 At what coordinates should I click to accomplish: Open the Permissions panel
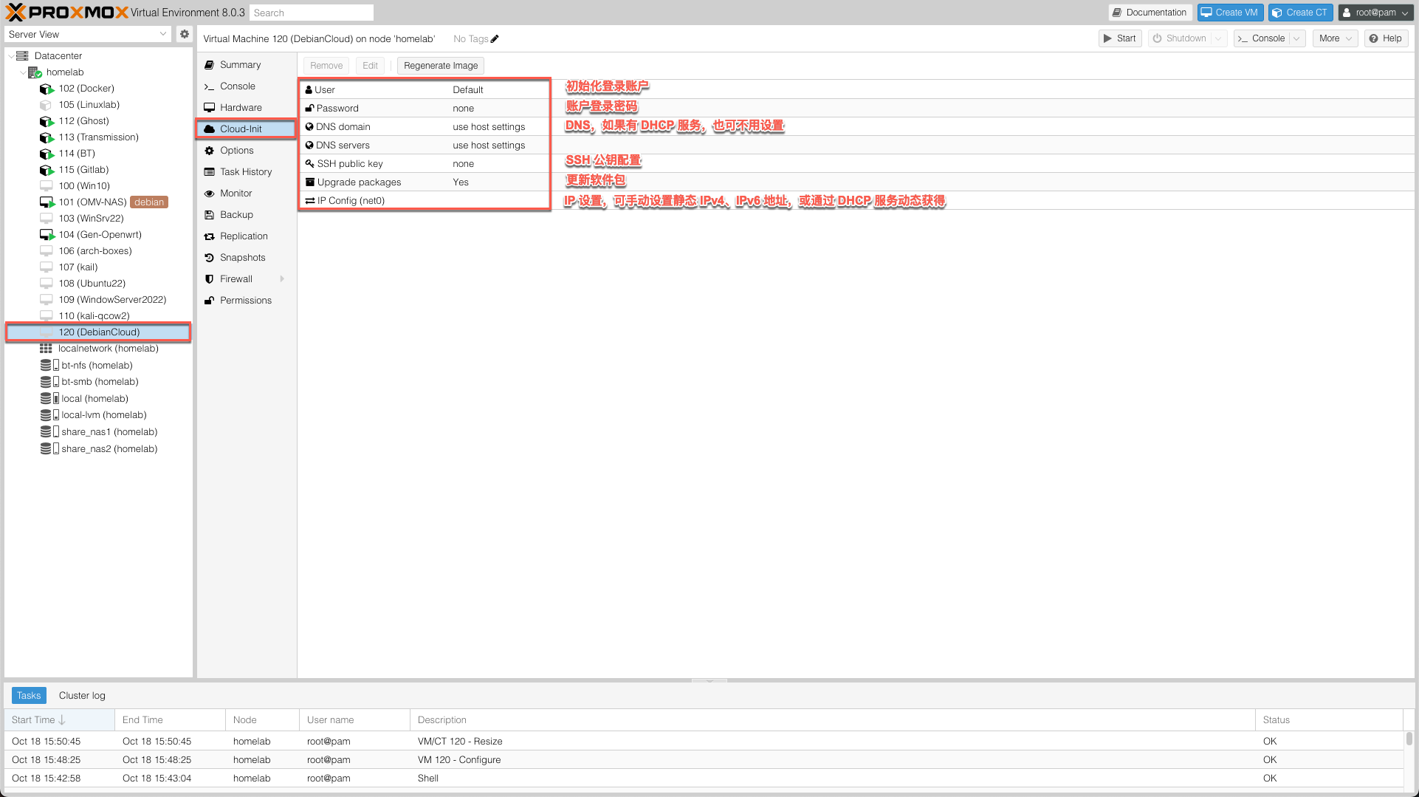pos(245,300)
